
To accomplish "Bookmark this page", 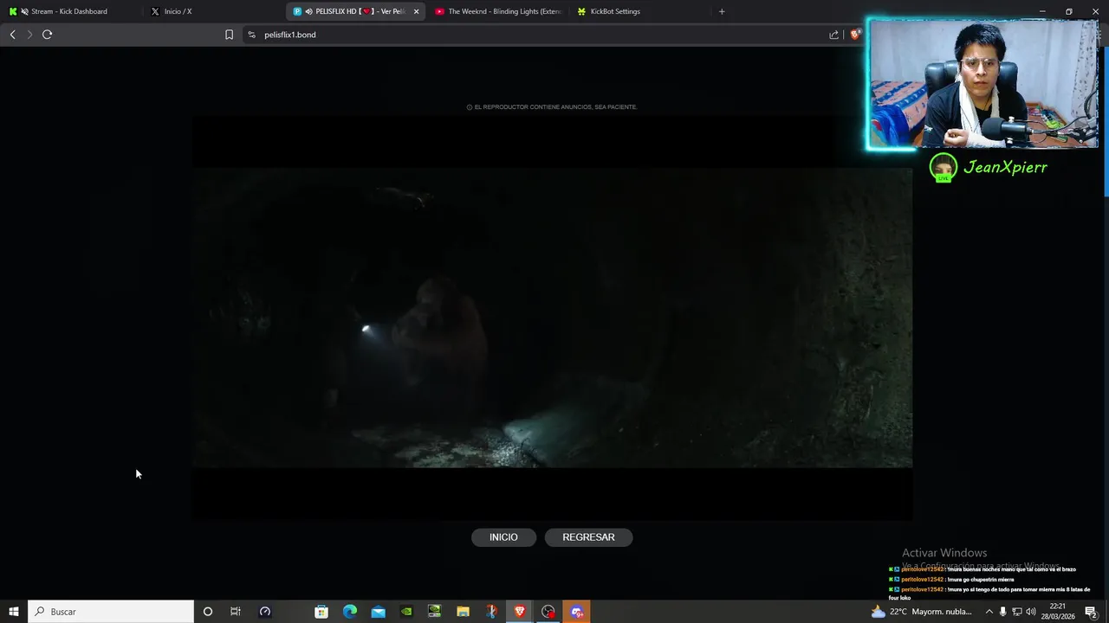I will pos(229,35).
